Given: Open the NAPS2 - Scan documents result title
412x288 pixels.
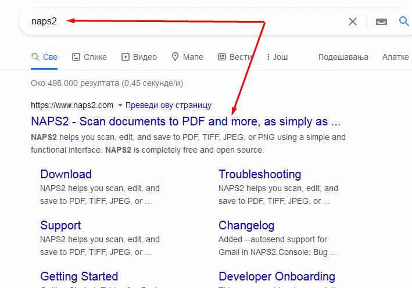Looking at the screenshot, I should point(185,122).
